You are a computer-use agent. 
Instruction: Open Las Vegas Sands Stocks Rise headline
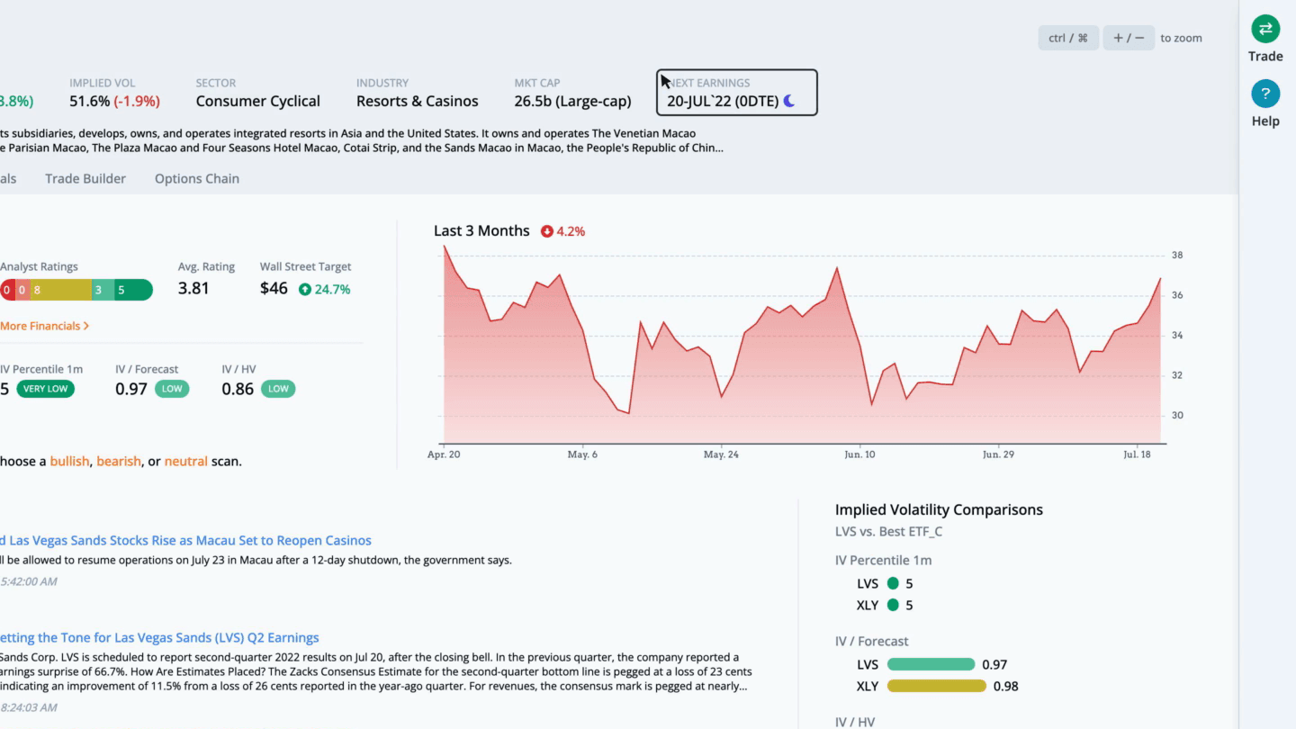[185, 540]
